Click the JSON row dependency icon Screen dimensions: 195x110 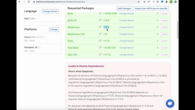[x=100, y=13]
